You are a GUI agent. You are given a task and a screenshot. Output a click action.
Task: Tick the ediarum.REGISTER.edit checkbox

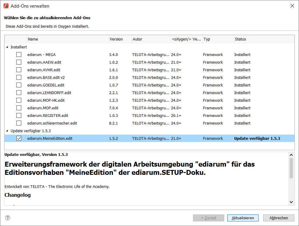[19, 115]
